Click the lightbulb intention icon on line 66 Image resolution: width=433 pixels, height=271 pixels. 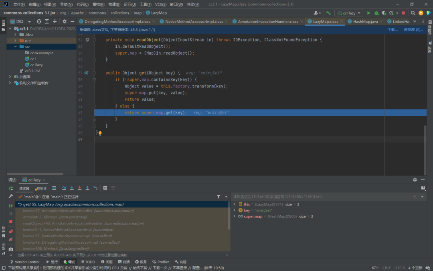pos(100,133)
